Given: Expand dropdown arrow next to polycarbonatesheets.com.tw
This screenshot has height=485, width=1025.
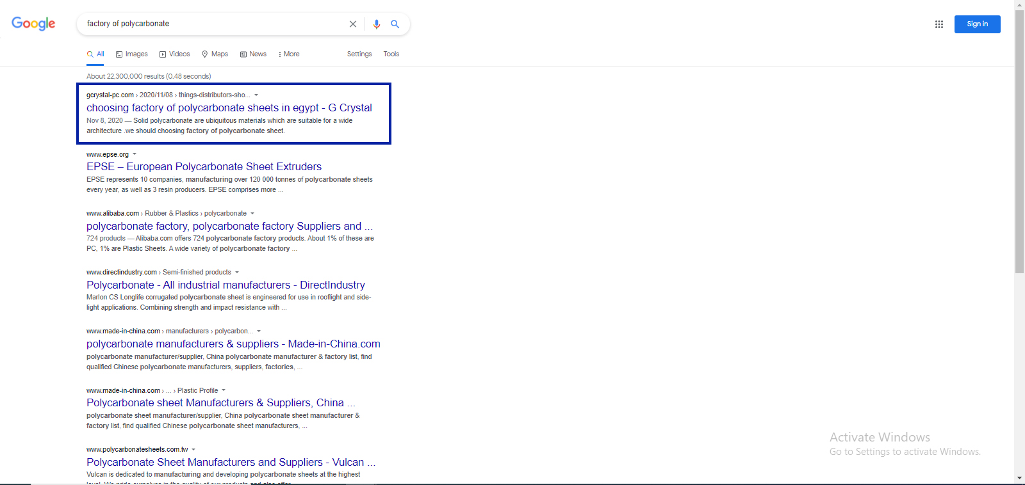Looking at the screenshot, I should (193, 450).
